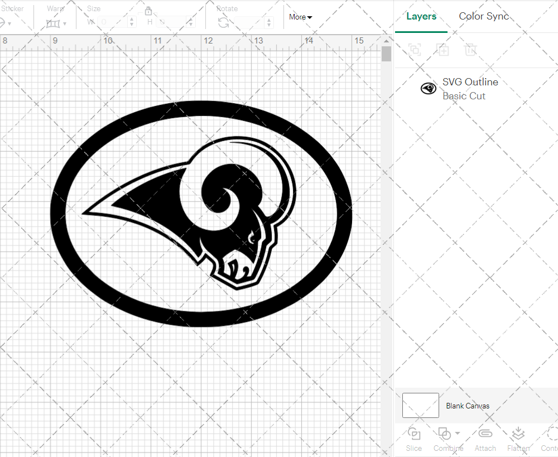
Task: Click the vertical scrollbar thumb
Action: (387, 54)
